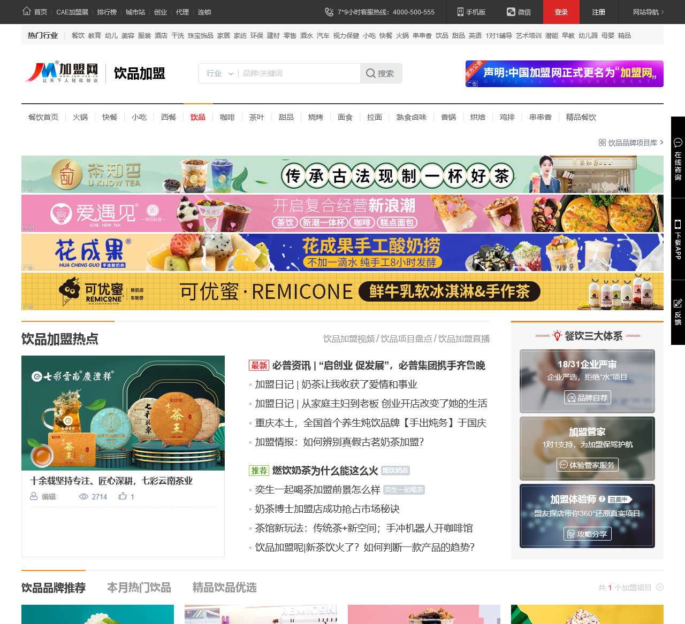Click the home icon beside 首页
This screenshot has height=624, width=685.
(27, 11)
